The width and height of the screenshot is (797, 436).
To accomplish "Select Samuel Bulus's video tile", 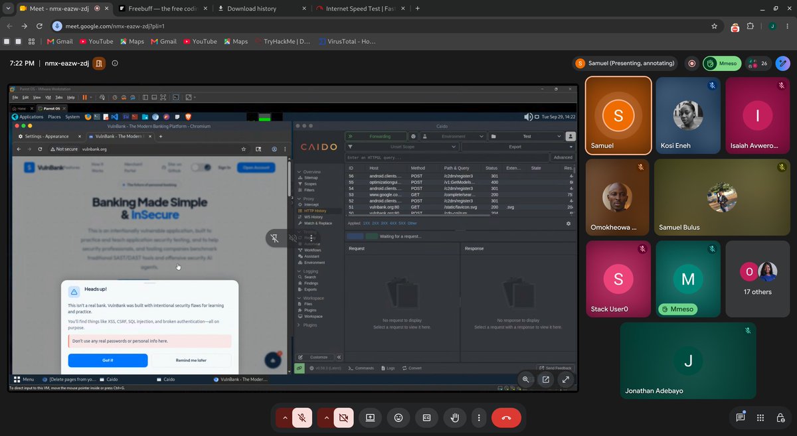I will 721,197.
